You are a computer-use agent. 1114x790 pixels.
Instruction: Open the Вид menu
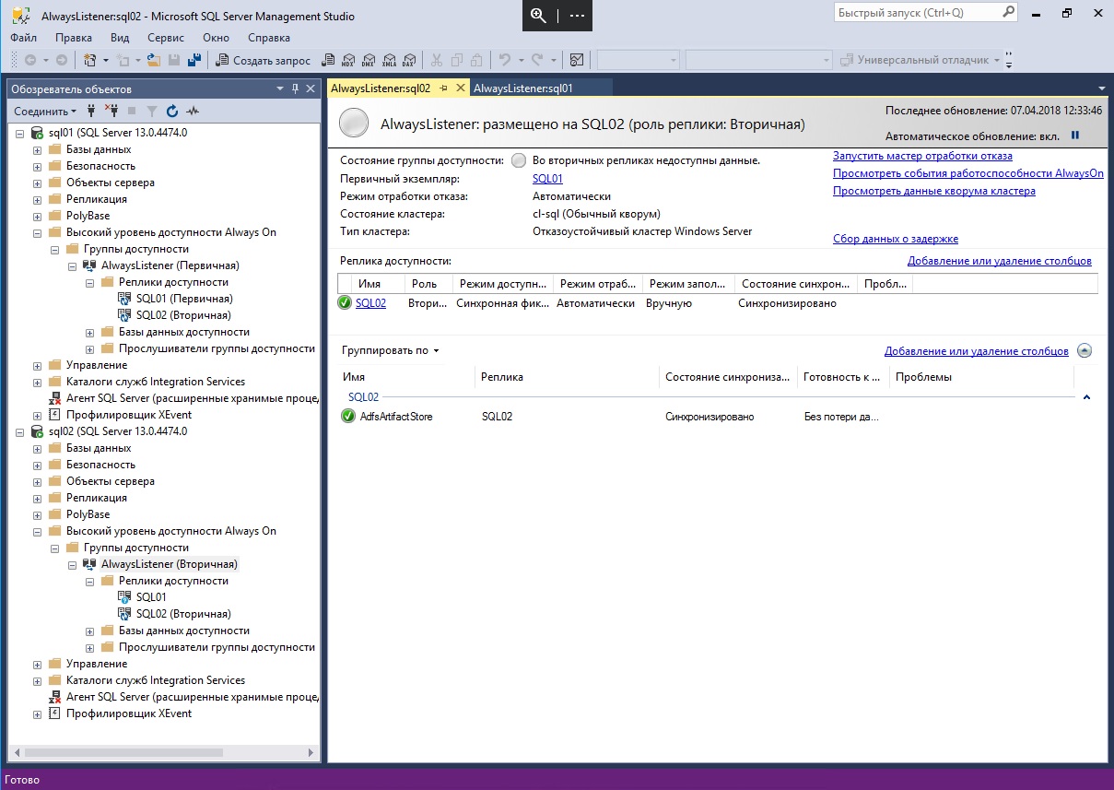(x=120, y=38)
